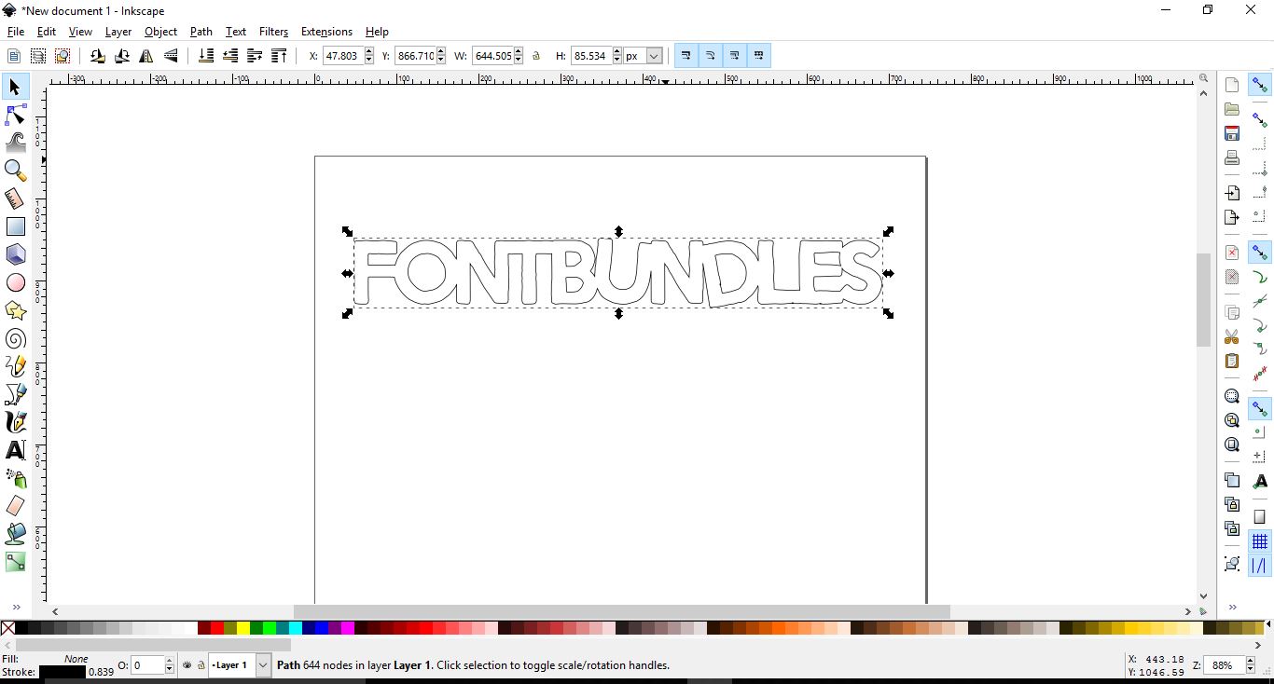The image size is (1274, 684).
Task: Expand commands bar overflow chevron
Action: (1232, 607)
